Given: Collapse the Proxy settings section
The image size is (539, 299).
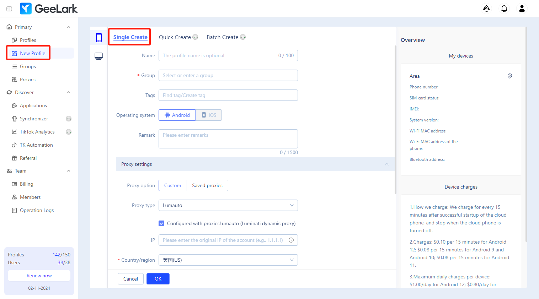Looking at the screenshot, I should (386, 164).
